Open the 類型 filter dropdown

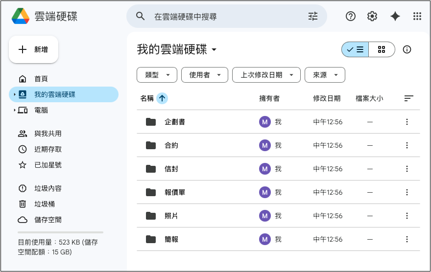click(157, 75)
